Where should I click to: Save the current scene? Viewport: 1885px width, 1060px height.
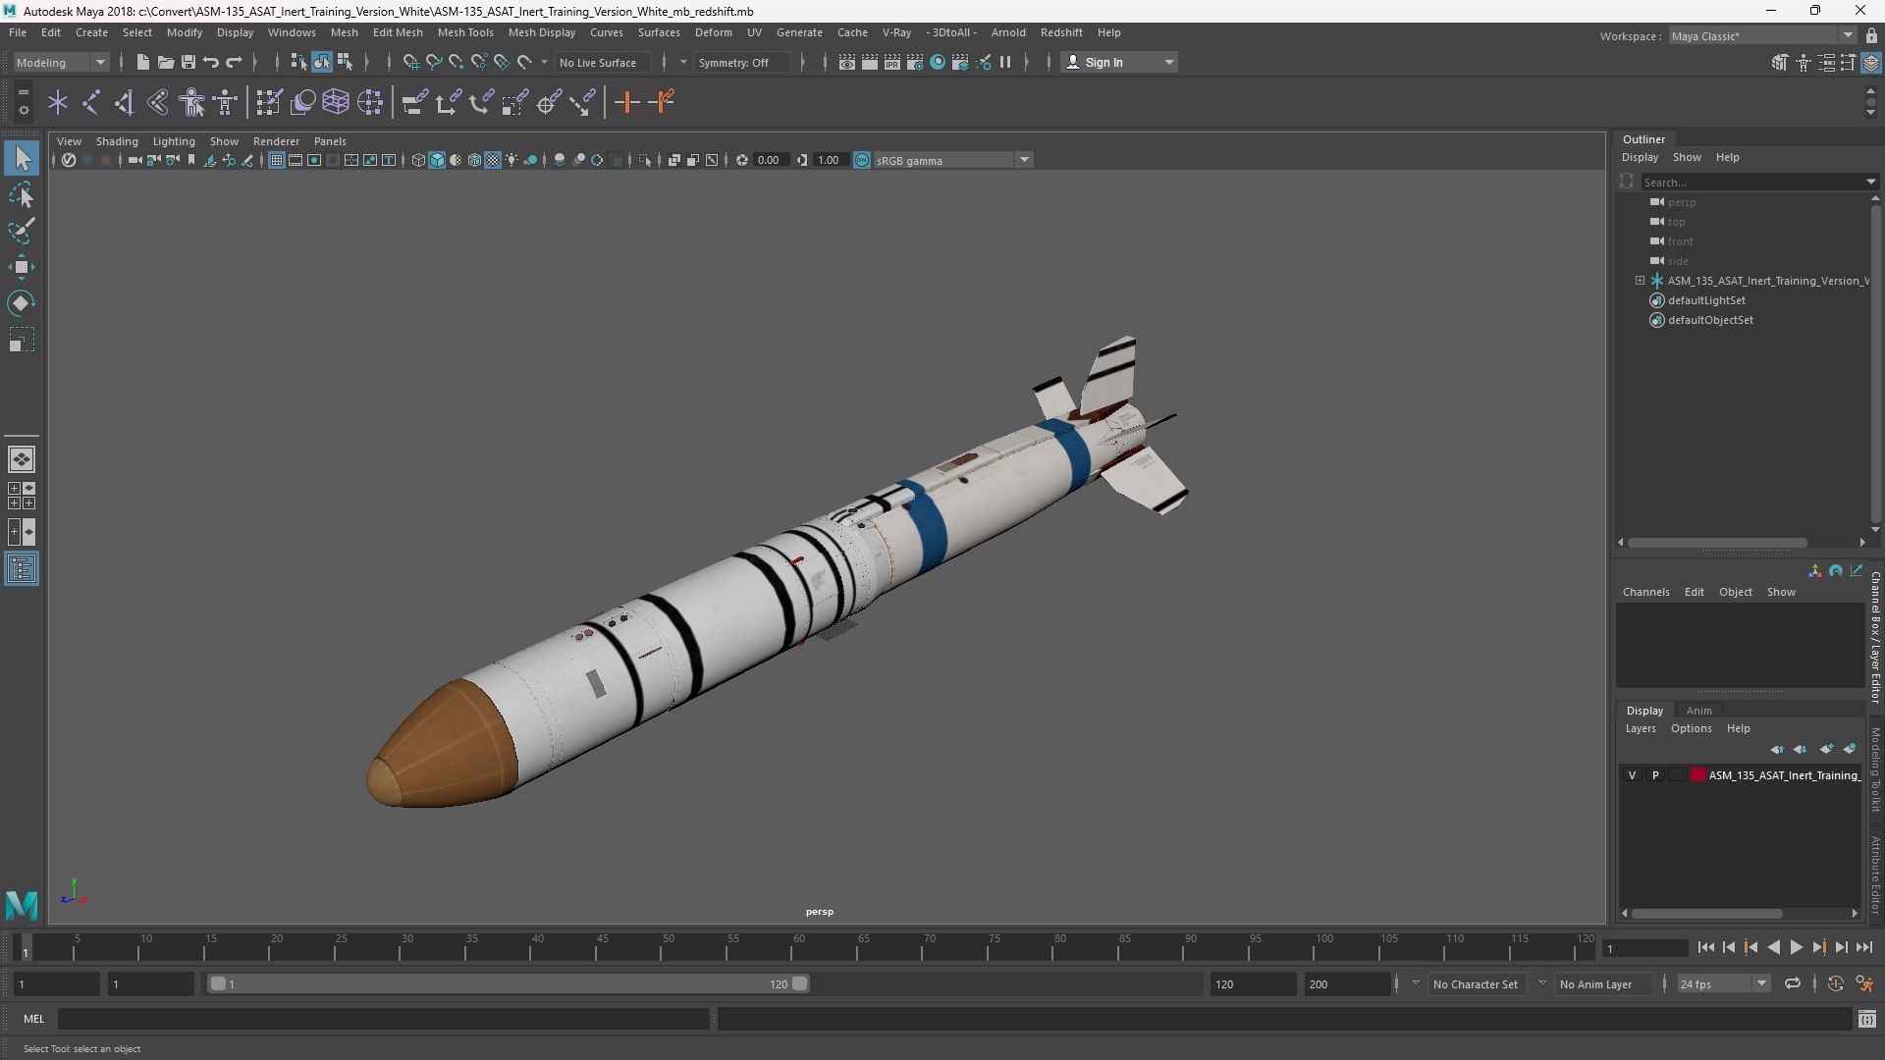[188, 62]
